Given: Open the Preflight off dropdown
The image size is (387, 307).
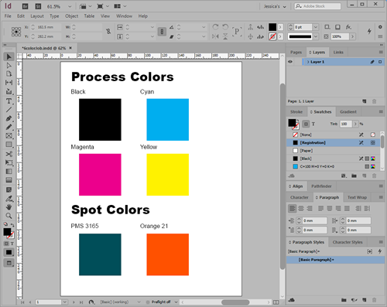Looking at the screenshot, I should click(x=176, y=302).
